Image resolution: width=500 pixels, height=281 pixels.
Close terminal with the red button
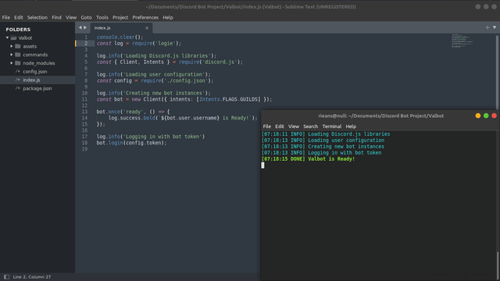click(495, 116)
